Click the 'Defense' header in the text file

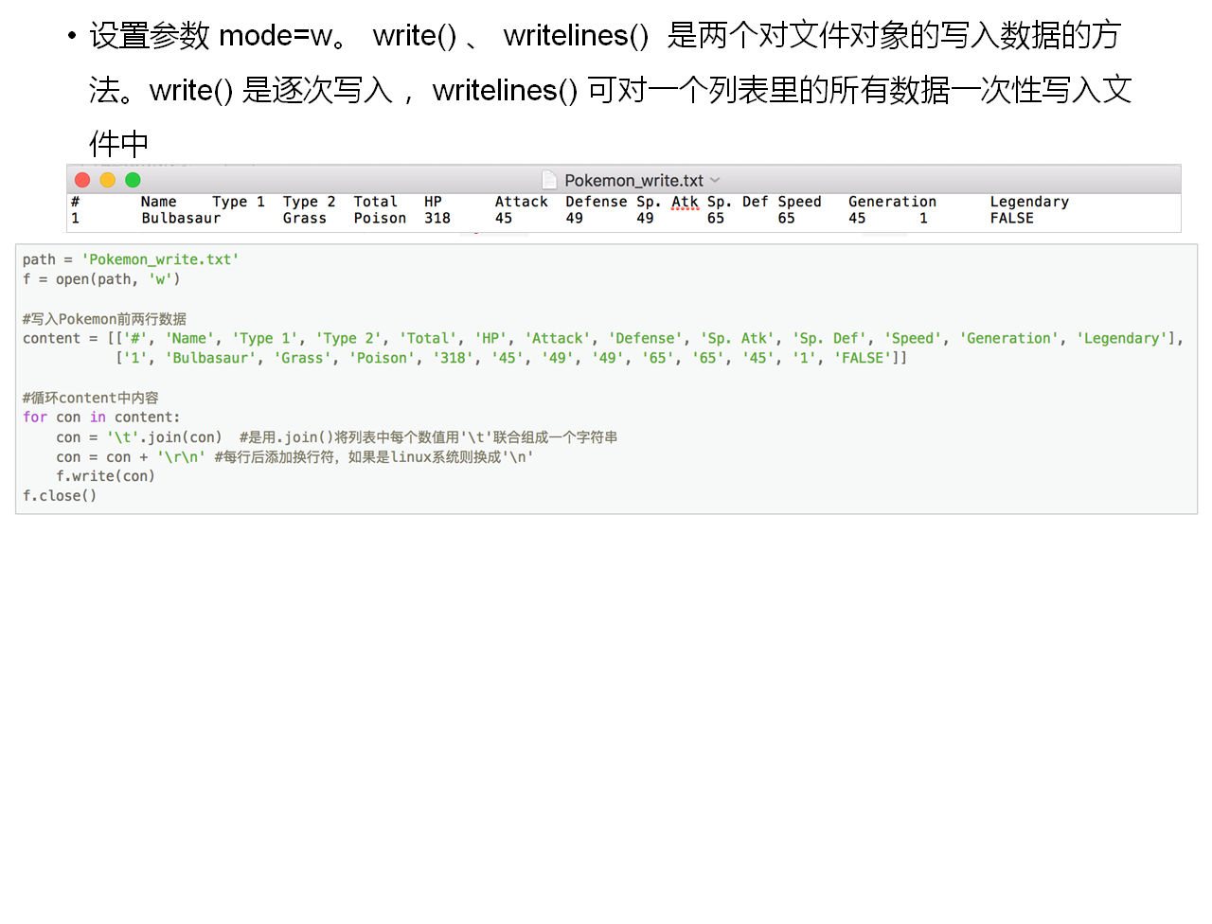[x=597, y=202]
